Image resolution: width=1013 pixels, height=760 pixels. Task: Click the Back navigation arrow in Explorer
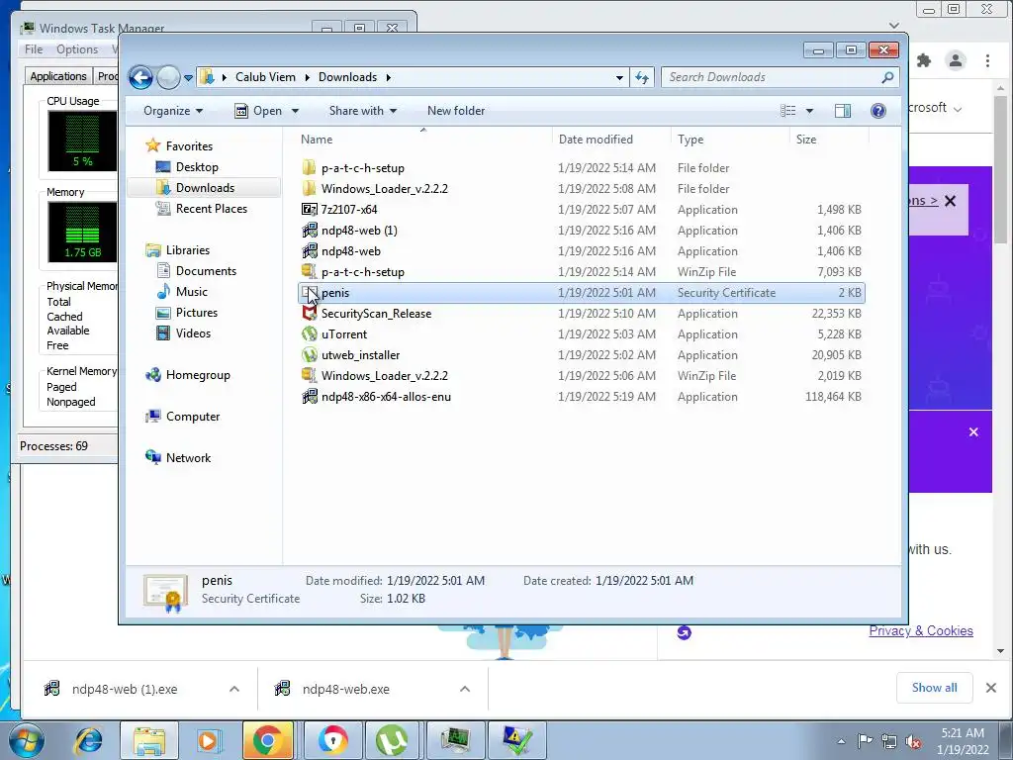tap(140, 77)
